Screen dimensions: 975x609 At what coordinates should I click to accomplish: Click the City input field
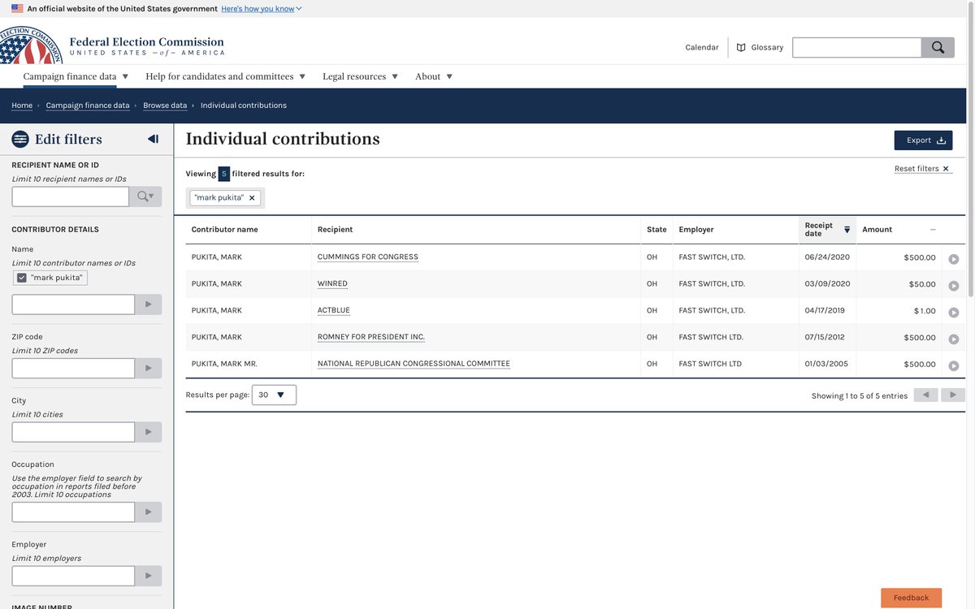[x=73, y=432]
